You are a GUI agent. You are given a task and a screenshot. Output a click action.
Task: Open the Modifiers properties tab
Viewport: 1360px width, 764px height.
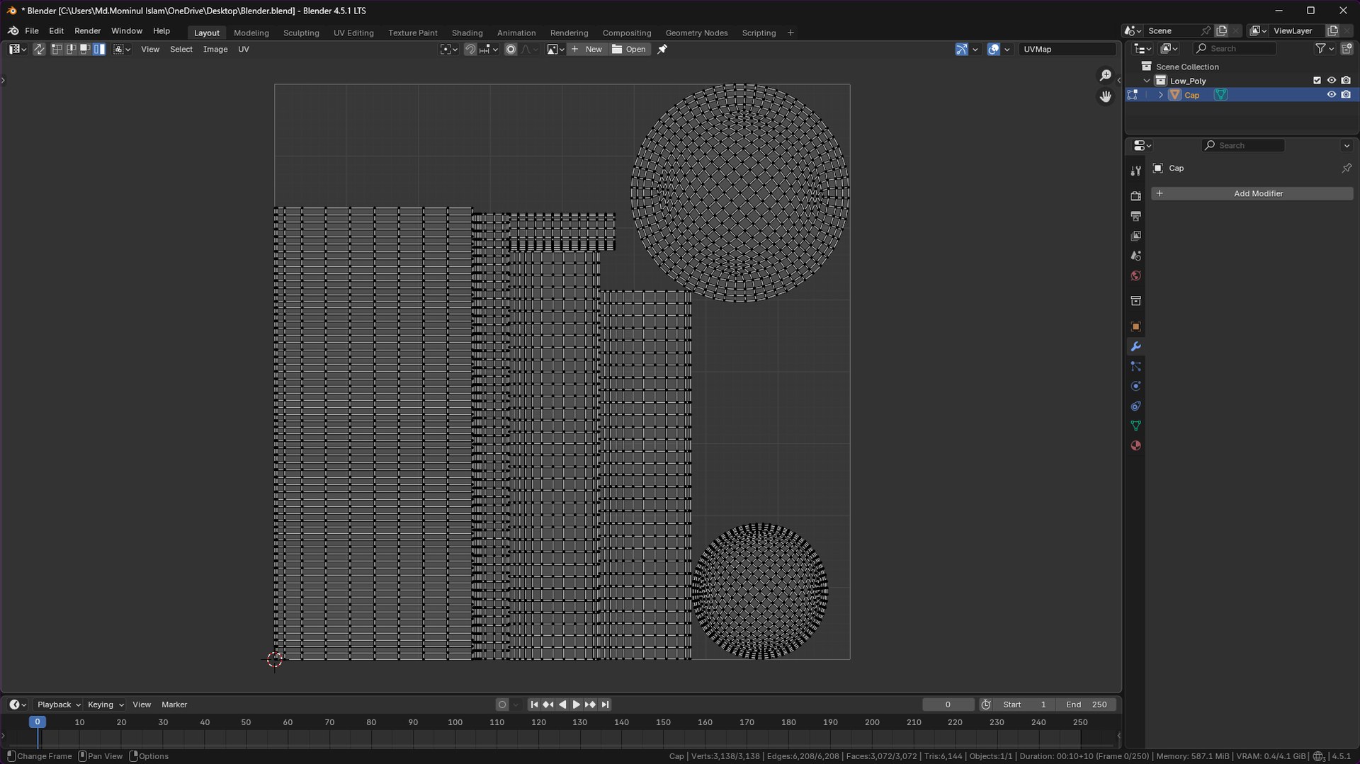pos(1135,346)
